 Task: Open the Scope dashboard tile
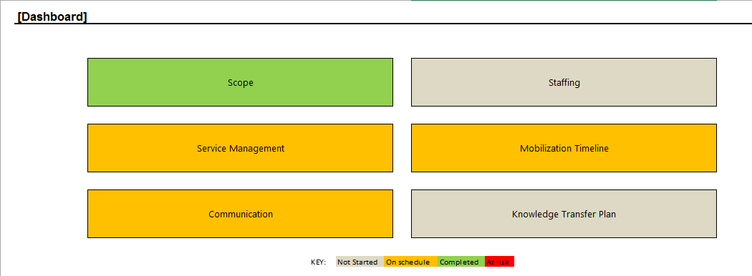(x=240, y=82)
